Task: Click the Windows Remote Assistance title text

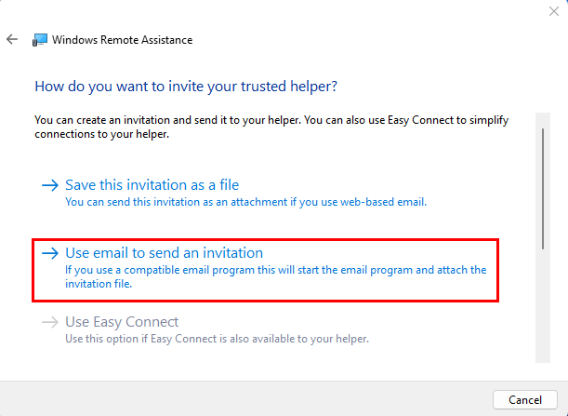Action: (123, 40)
